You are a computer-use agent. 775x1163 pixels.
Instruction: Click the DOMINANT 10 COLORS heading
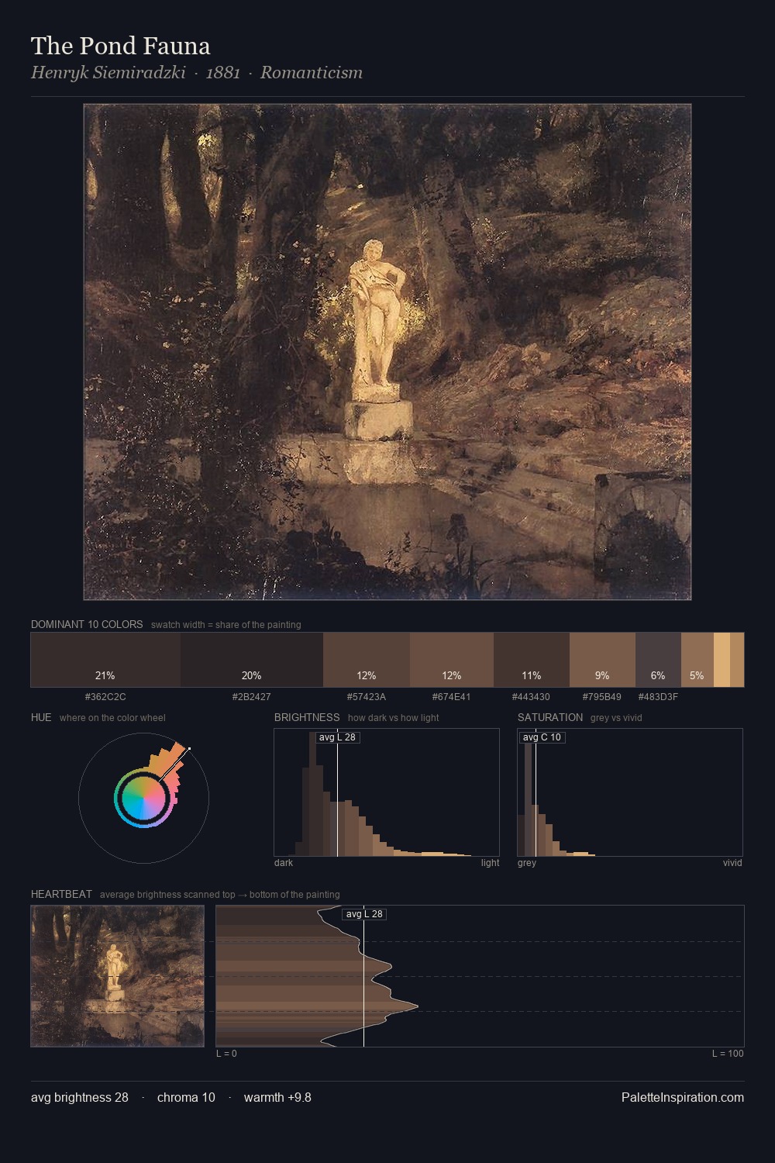[87, 624]
